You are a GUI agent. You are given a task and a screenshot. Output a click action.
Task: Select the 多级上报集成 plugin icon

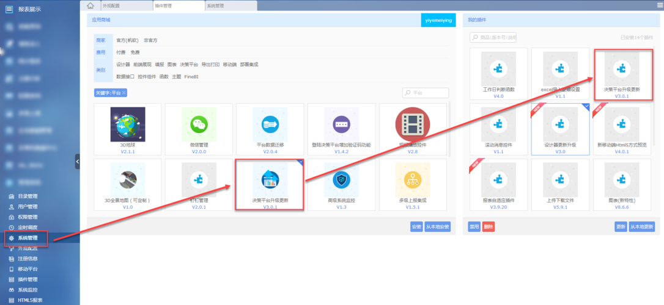pos(413,179)
